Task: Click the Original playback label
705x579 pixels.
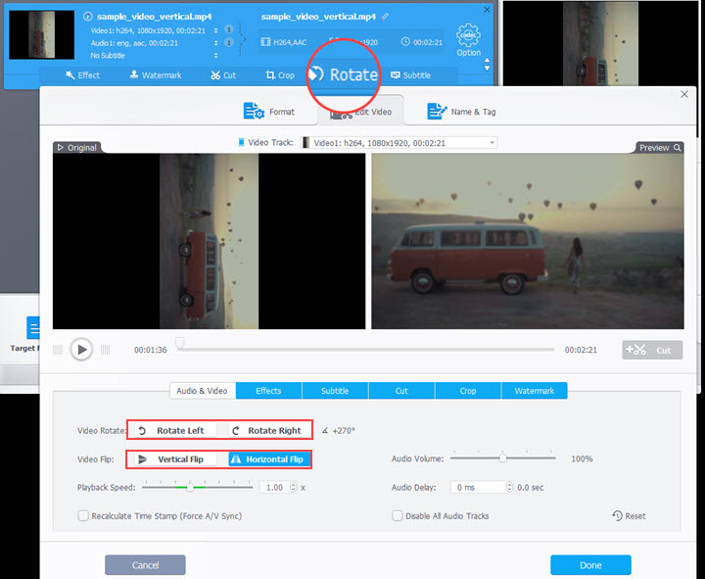Action: (77, 148)
